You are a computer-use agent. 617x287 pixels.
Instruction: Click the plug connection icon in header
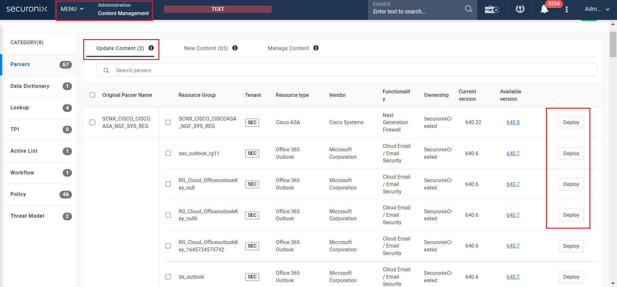pyautogui.click(x=520, y=9)
